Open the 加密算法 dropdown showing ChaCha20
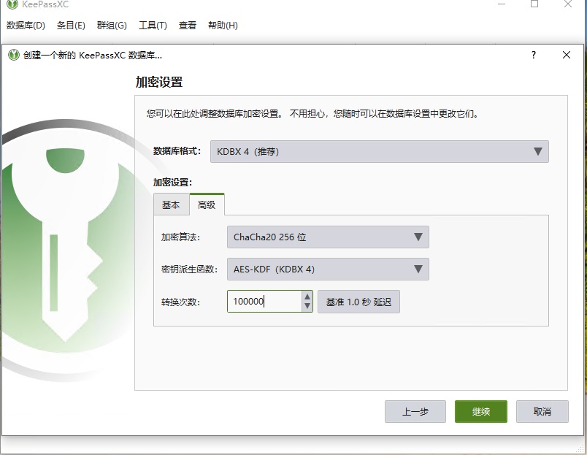 pos(327,237)
